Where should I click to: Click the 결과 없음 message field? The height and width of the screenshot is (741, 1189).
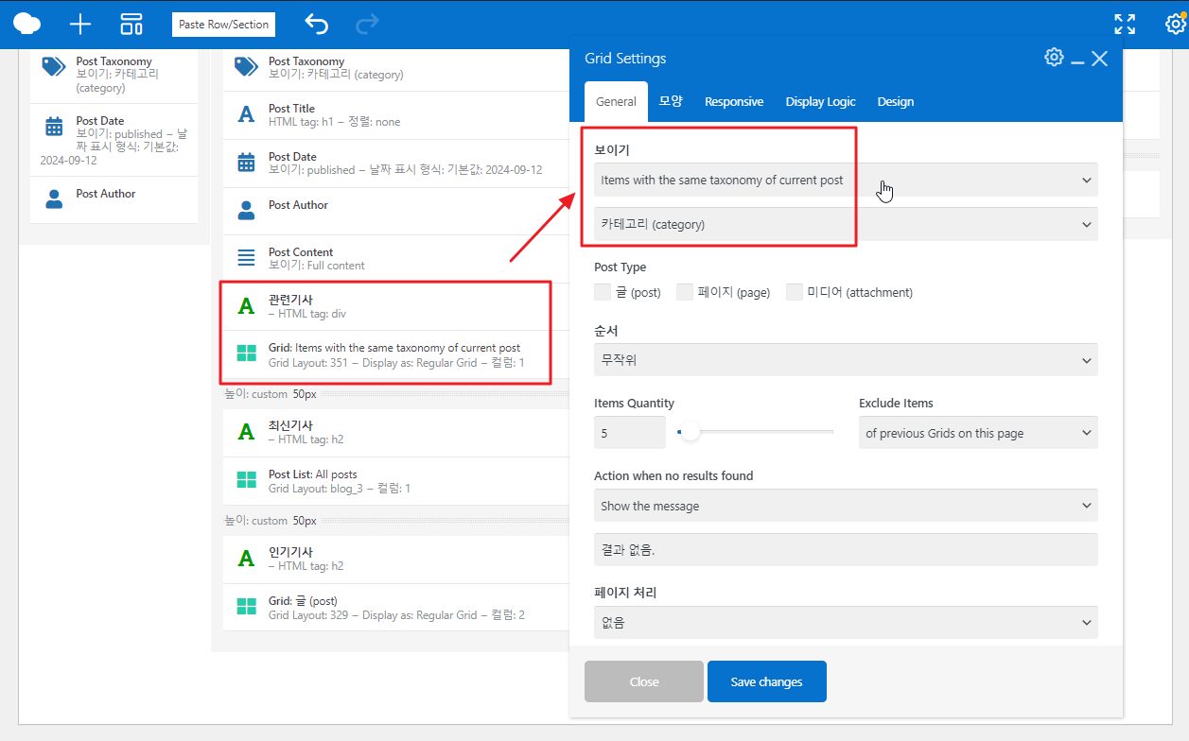pos(846,549)
